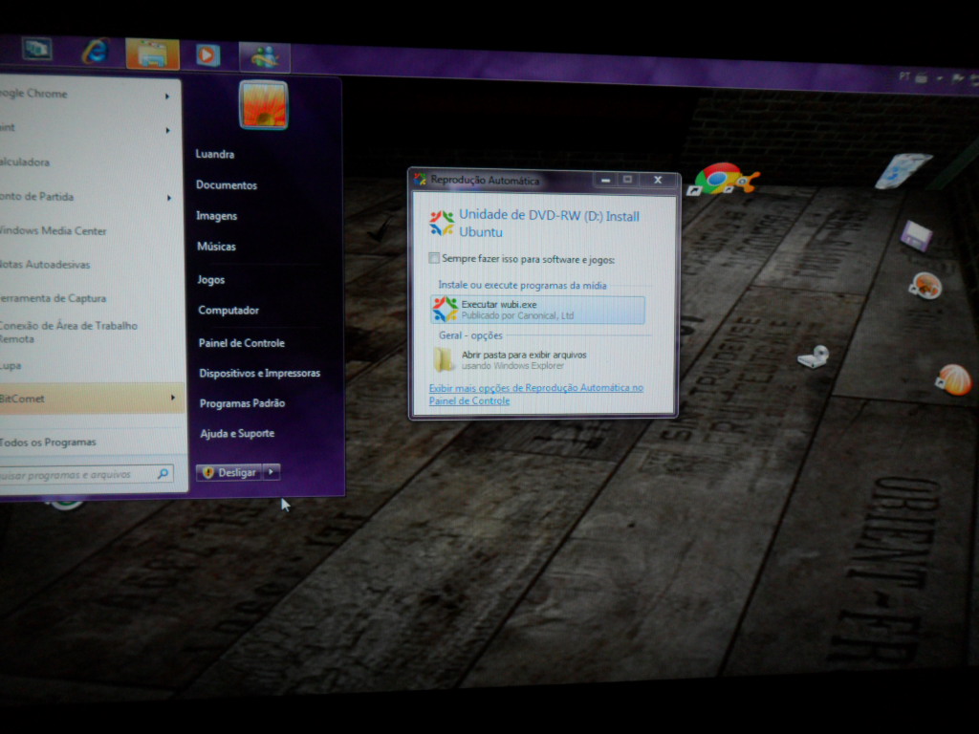Open Programas Padrão
The height and width of the screenshot is (734, 979).
[x=242, y=403]
